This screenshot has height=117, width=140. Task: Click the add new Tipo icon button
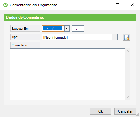pyautogui.click(x=127, y=37)
